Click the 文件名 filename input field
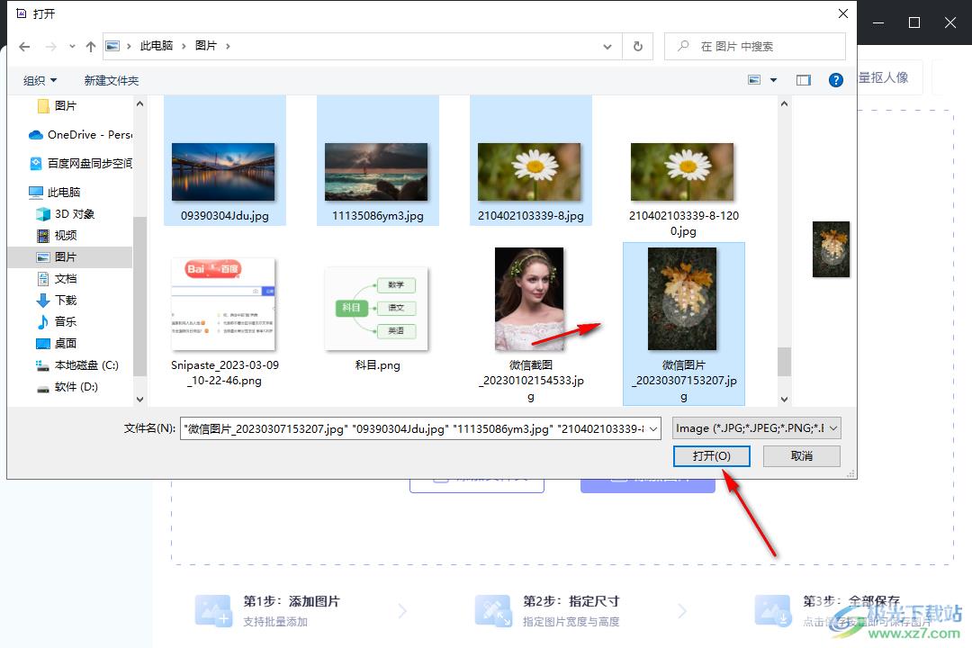Viewport: 972px width, 648px height. (413, 428)
